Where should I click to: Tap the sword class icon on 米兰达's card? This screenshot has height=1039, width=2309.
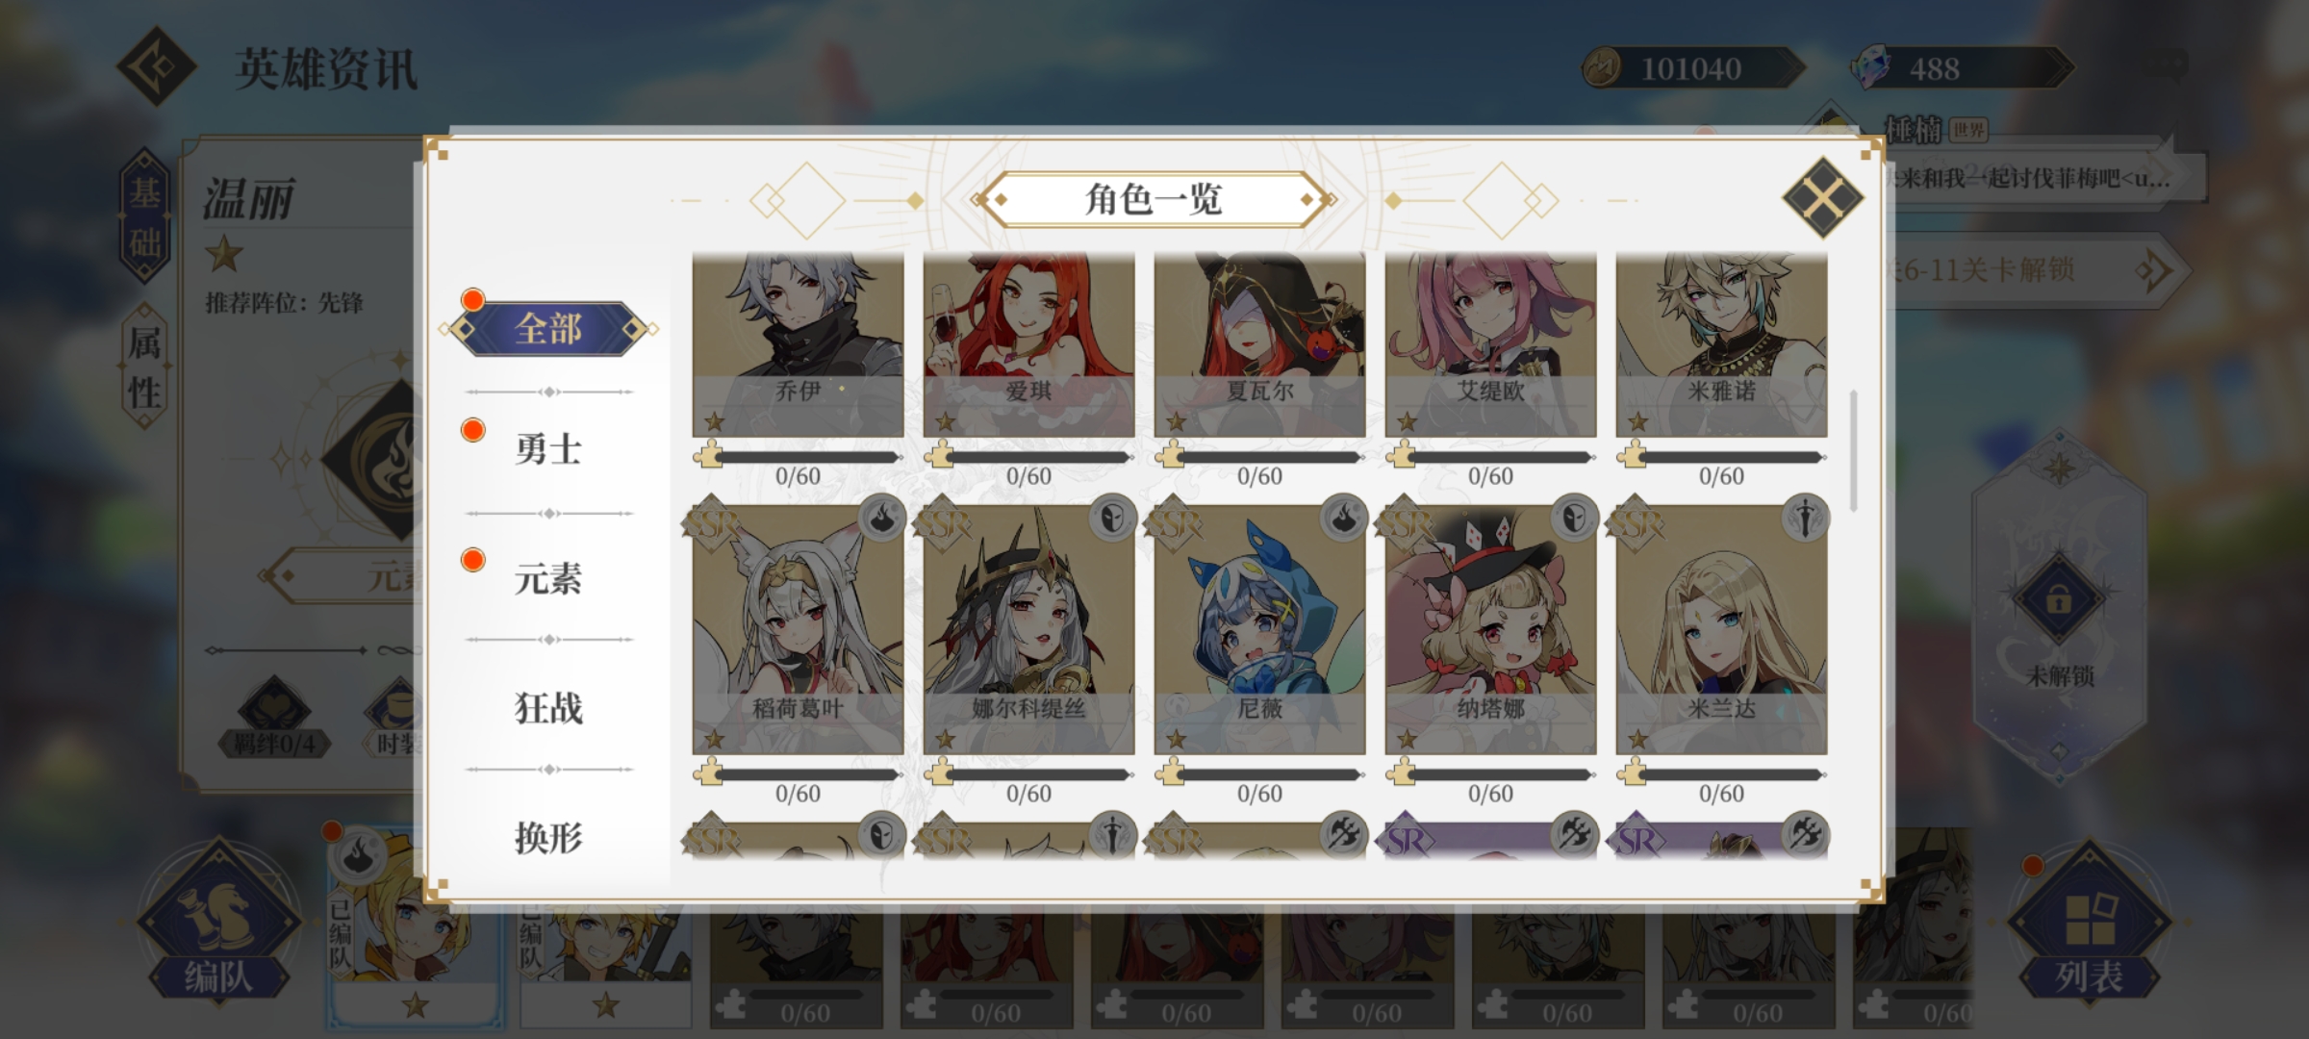[1805, 519]
